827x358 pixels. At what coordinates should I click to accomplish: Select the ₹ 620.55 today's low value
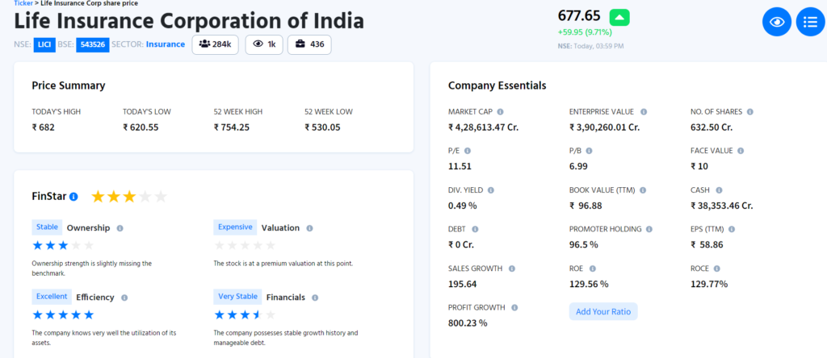click(141, 127)
